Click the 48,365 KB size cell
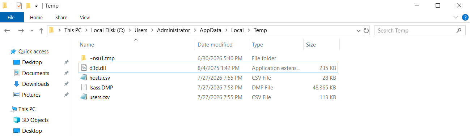The width and height of the screenshot is (470, 136). pyautogui.click(x=324, y=88)
